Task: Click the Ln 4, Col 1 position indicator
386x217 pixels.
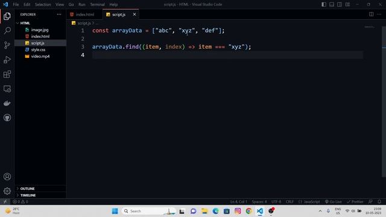Action: click(239, 201)
